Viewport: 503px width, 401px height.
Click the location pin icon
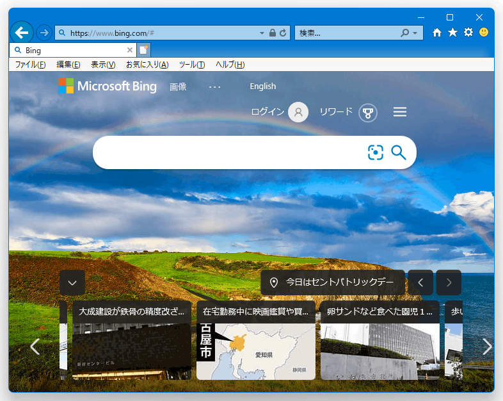[x=274, y=282]
